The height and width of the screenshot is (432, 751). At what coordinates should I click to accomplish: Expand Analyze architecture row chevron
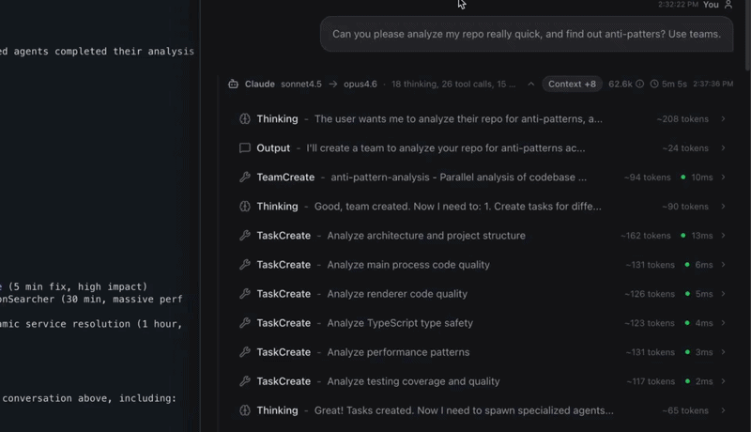pos(723,236)
